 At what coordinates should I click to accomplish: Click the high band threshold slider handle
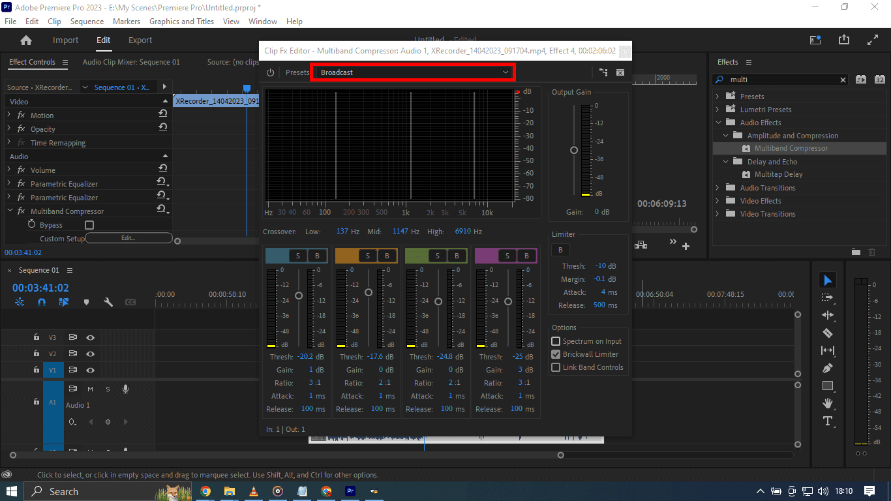508,301
